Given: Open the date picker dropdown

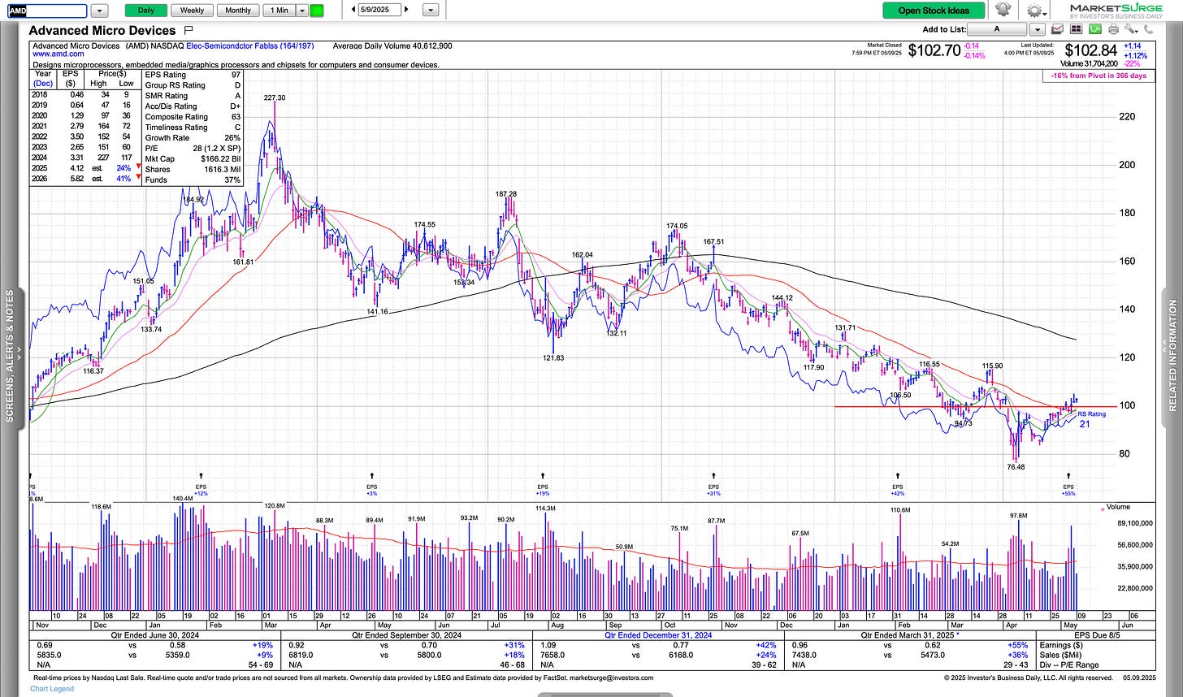Looking at the screenshot, I should [x=431, y=11].
